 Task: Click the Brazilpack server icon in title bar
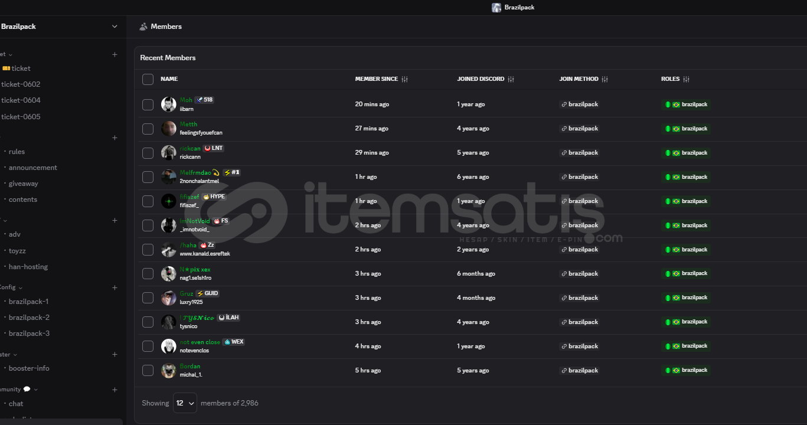[x=496, y=8]
